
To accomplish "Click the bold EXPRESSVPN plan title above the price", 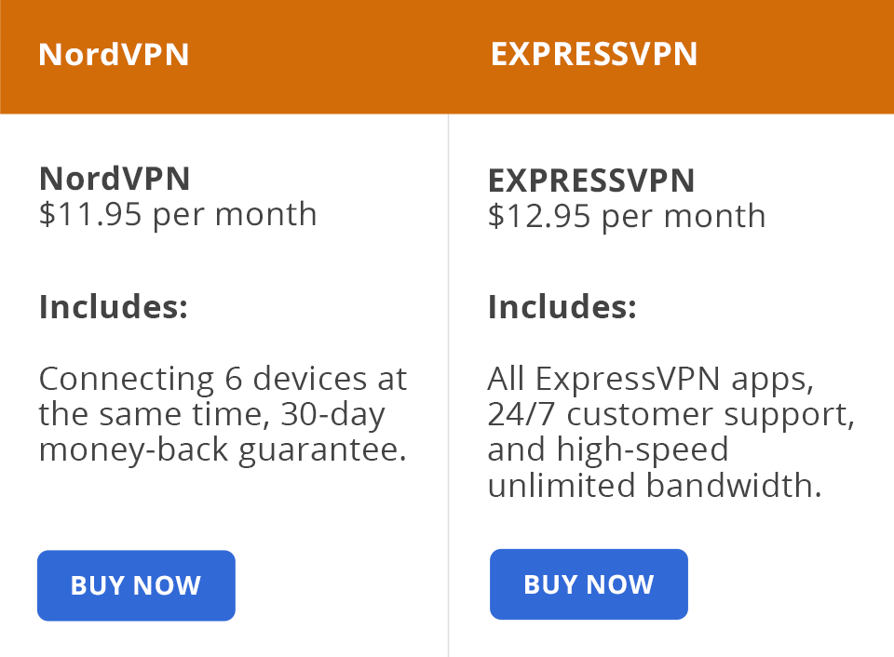I will [x=591, y=181].
